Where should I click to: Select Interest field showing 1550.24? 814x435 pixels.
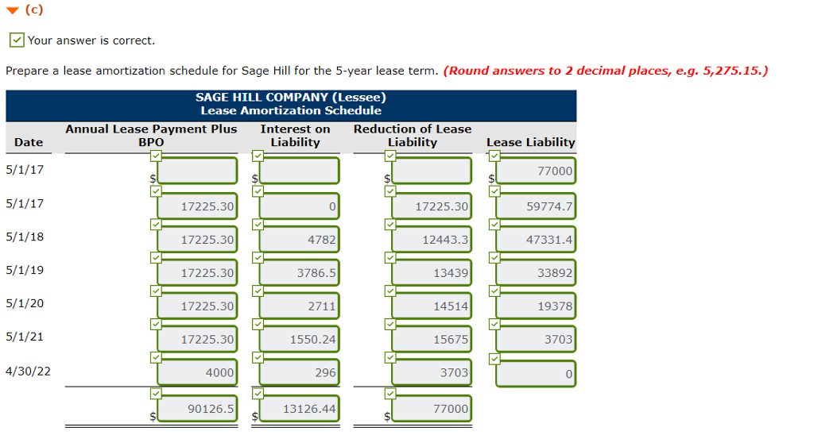click(x=299, y=339)
